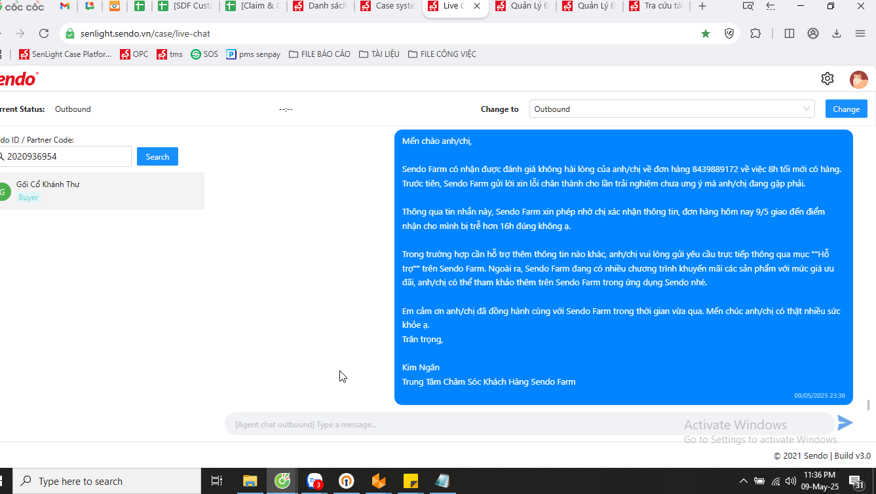The image size is (876, 494).
Task: Click the Outbound current status text
Action: pyautogui.click(x=73, y=109)
